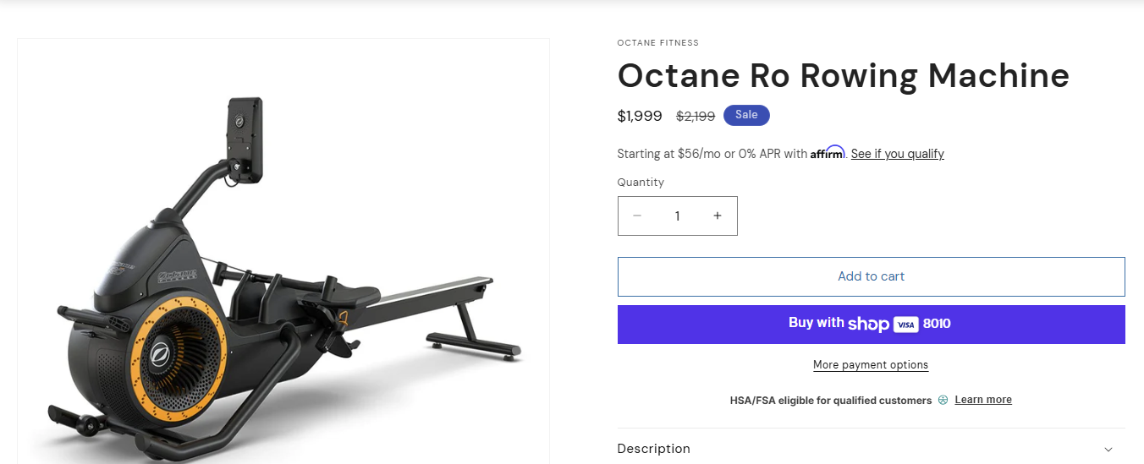This screenshot has height=464, width=1144.
Task: Follow the See if you qualify link
Action: coord(897,154)
